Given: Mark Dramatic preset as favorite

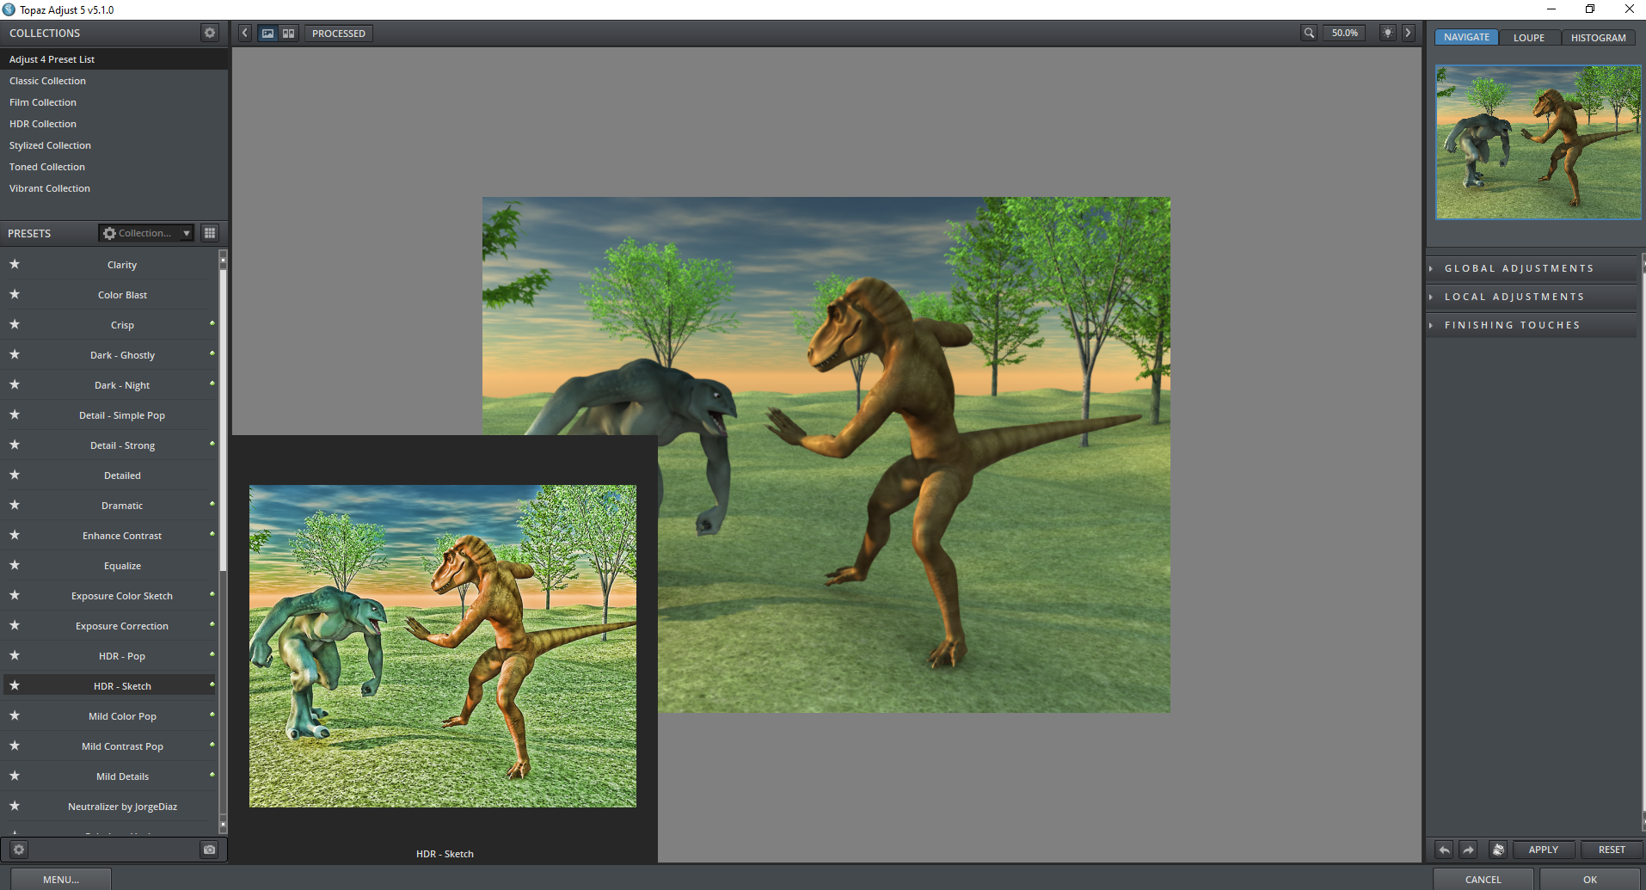Looking at the screenshot, I should (x=15, y=505).
